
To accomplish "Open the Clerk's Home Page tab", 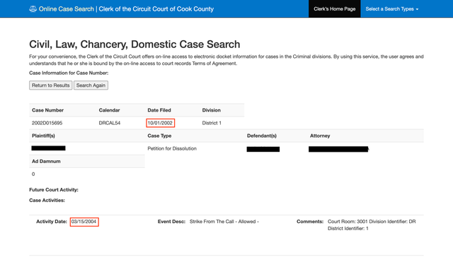I will 335,9.
